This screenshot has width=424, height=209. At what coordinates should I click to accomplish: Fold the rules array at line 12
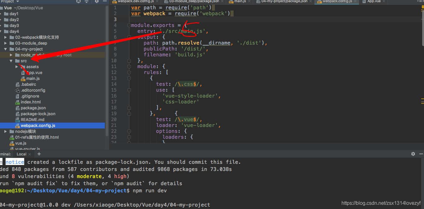129,72
